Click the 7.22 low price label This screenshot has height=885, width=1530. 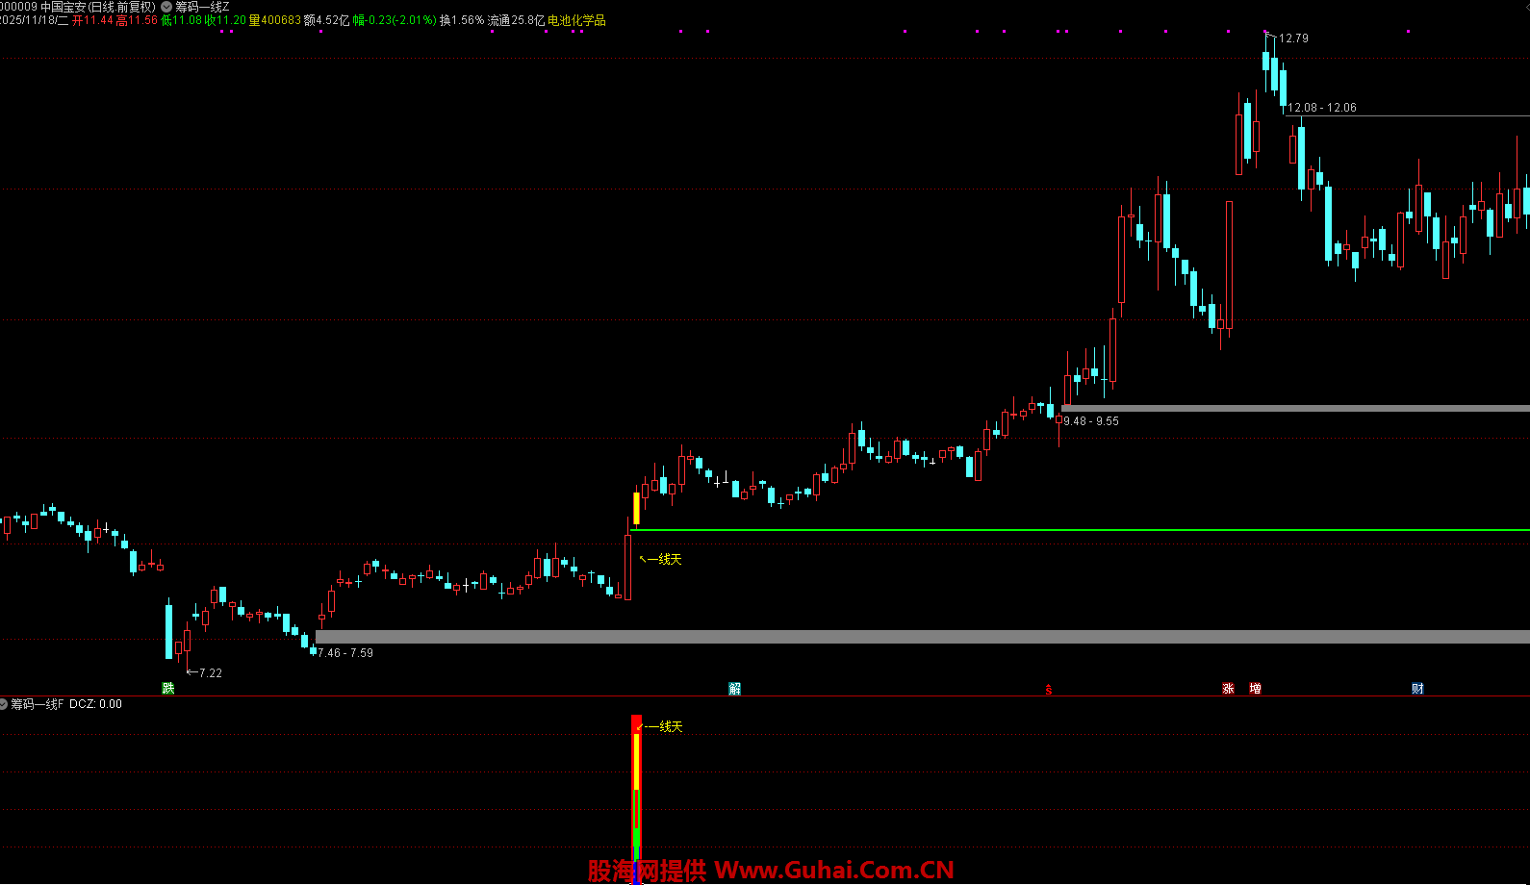(210, 672)
